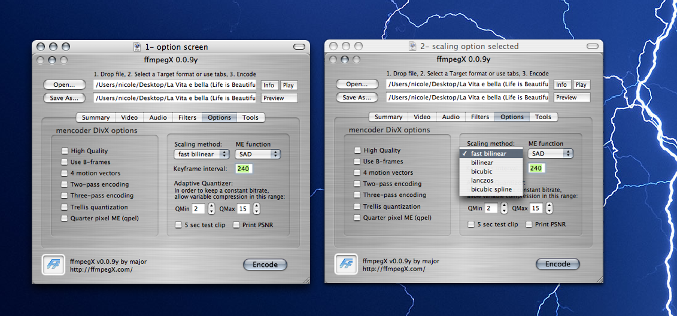Switch to Summary tab in left window
This screenshot has height=316, width=677.
click(96, 117)
